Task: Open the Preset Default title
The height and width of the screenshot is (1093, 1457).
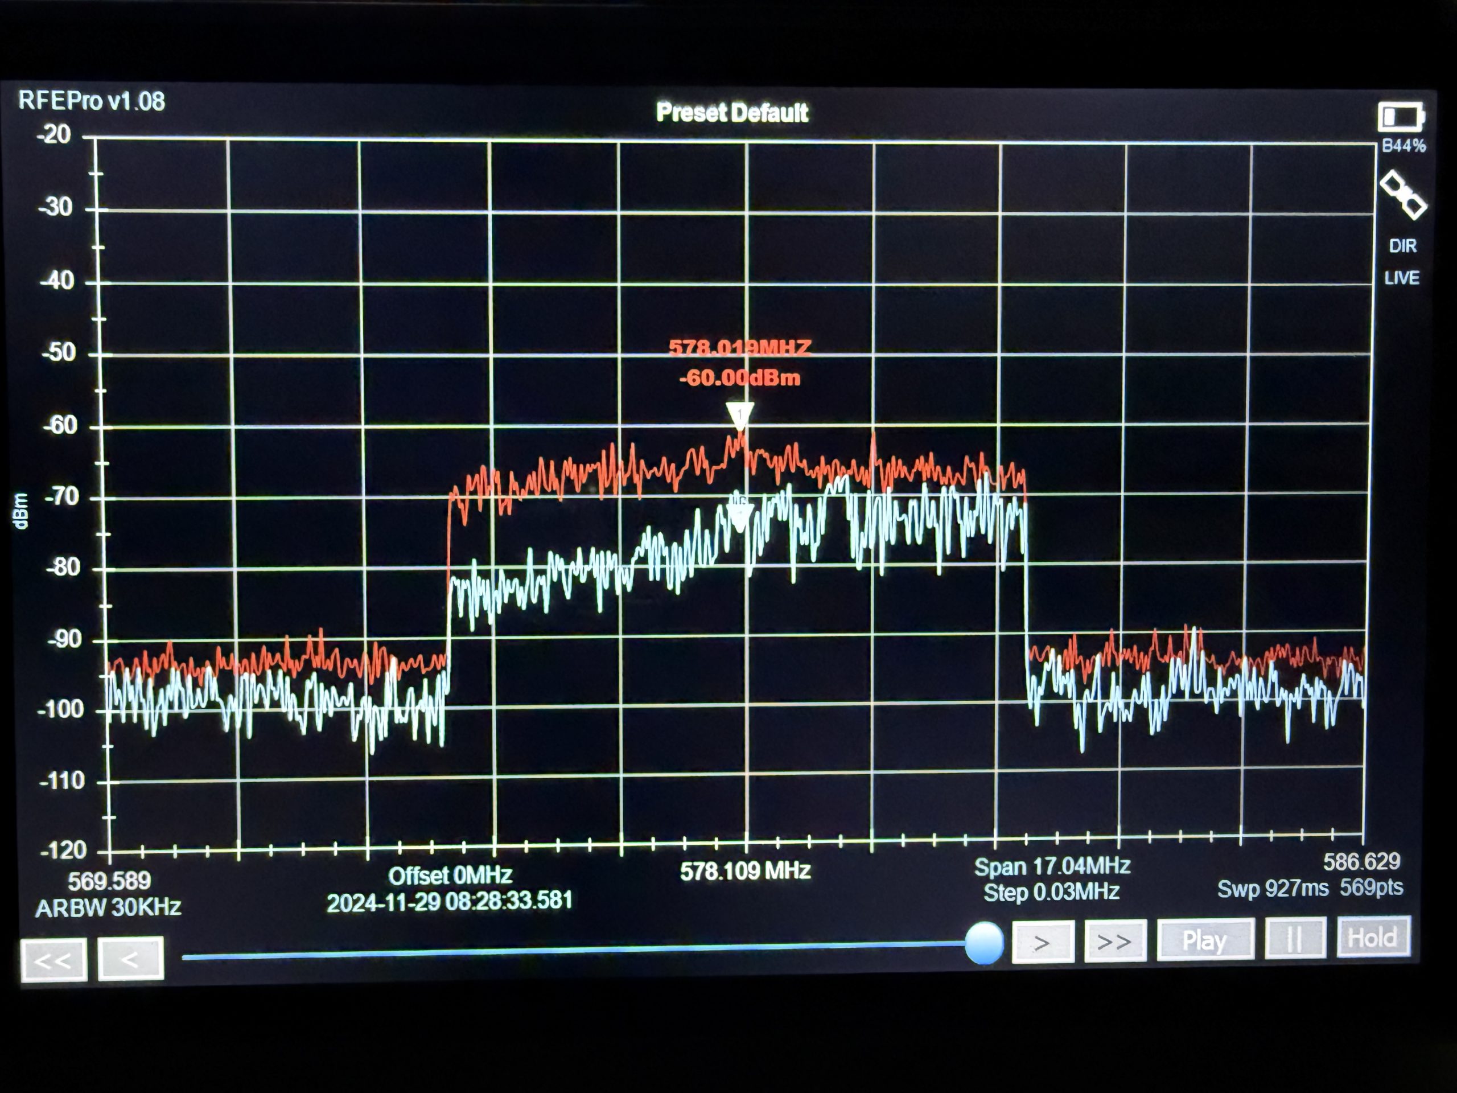Action: point(732,113)
